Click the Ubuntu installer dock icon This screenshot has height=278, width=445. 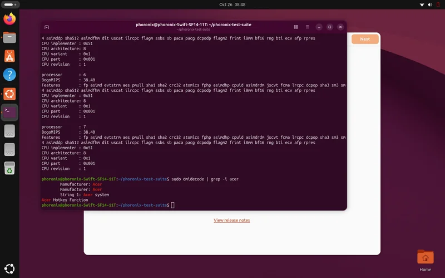click(x=9, y=94)
